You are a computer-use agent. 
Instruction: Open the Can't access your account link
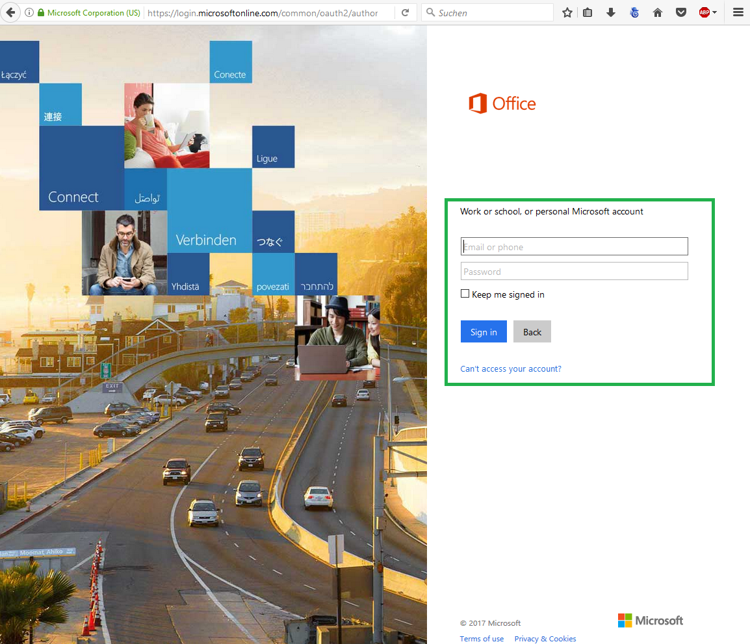tap(510, 368)
